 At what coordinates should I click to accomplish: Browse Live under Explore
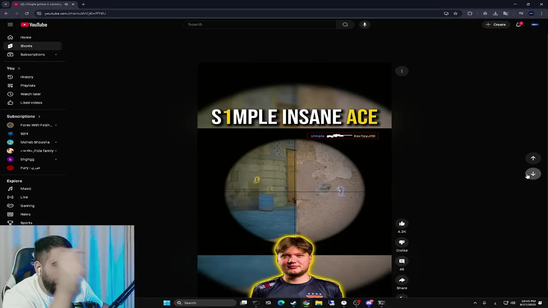click(x=33, y=197)
